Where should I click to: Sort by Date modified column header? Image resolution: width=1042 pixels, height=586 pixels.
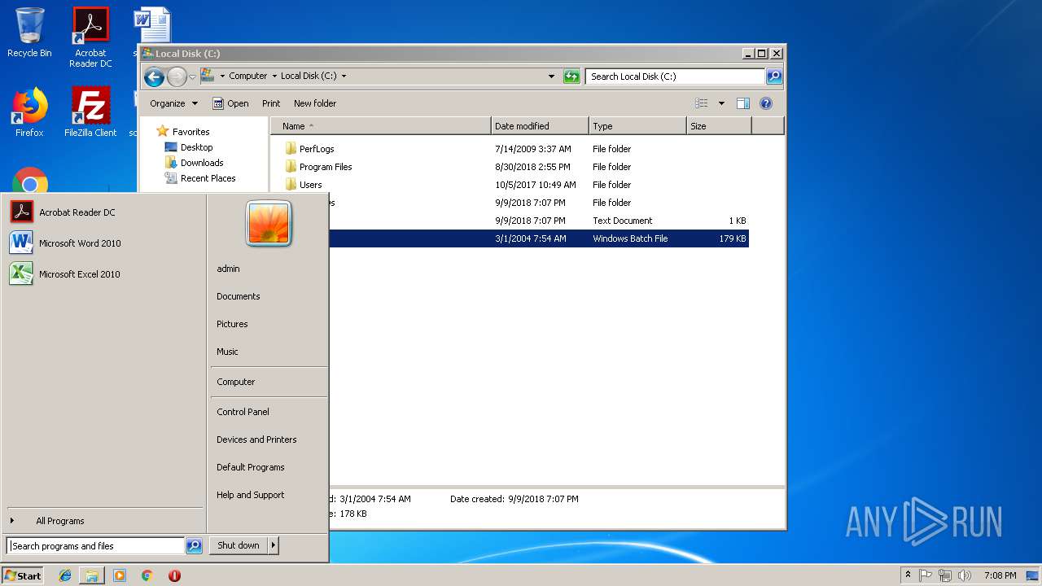tap(540, 126)
